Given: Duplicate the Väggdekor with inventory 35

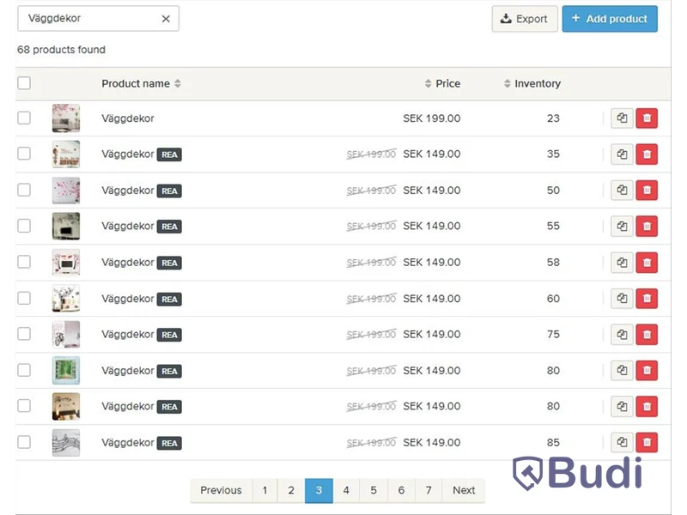Looking at the screenshot, I should (x=622, y=154).
